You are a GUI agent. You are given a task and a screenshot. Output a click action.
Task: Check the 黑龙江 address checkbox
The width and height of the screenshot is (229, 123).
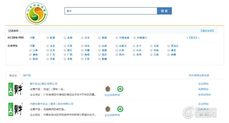click(169, 46)
